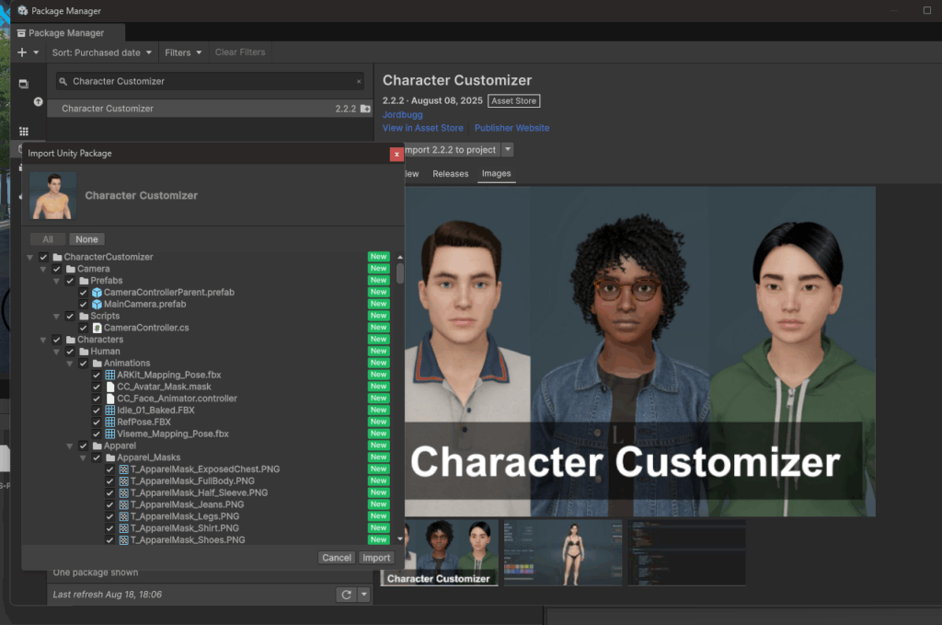The width and height of the screenshot is (942, 625).
Task: Click the All selection button
Action: tap(48, 239)
